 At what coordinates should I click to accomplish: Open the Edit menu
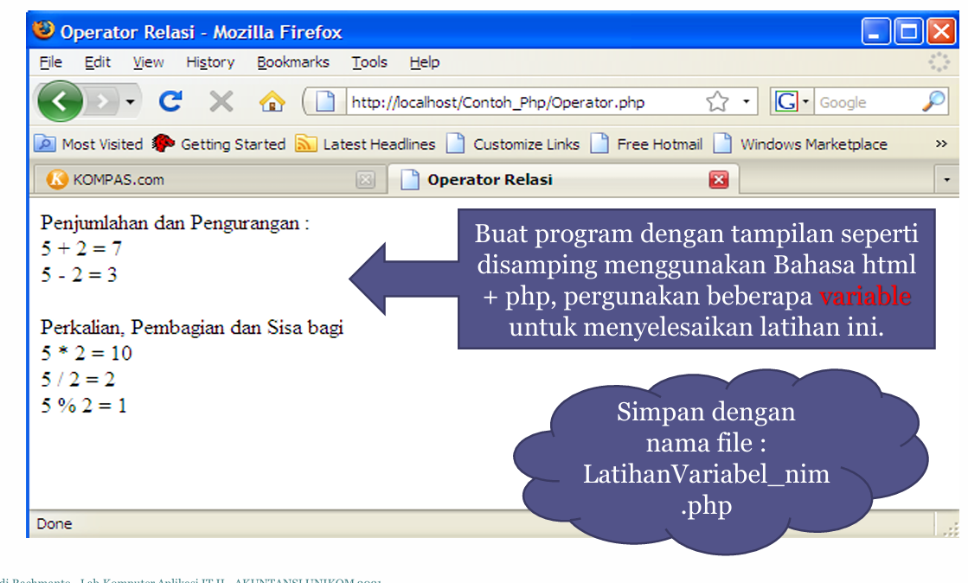coord(98,62)
